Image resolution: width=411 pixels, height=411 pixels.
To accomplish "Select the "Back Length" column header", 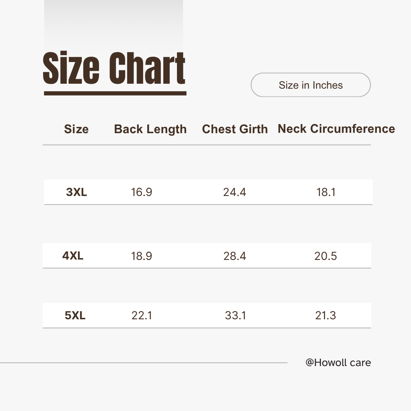I will tap(150, 129).
